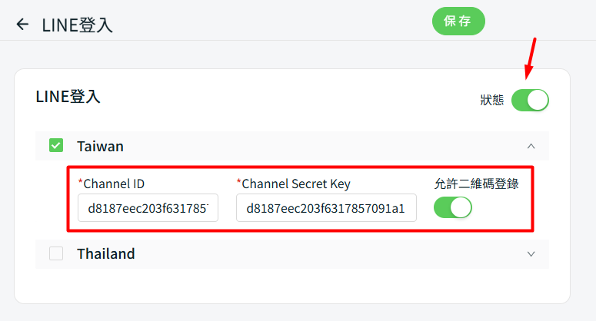Click the Channel ID input field
The height and width of the screenshot is (321, 596).
pyautogui.click(x=148, y=207)
